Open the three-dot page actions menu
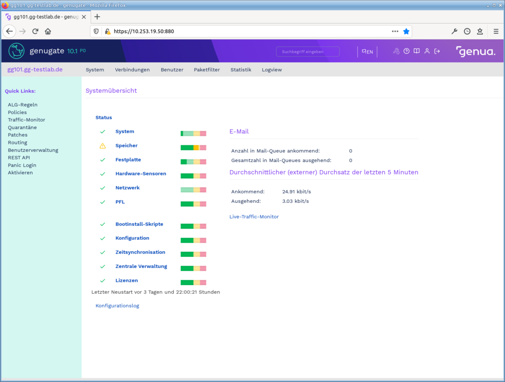Image resolution: width=505 pixels, height=382 pixels. (x=395, y=31)
